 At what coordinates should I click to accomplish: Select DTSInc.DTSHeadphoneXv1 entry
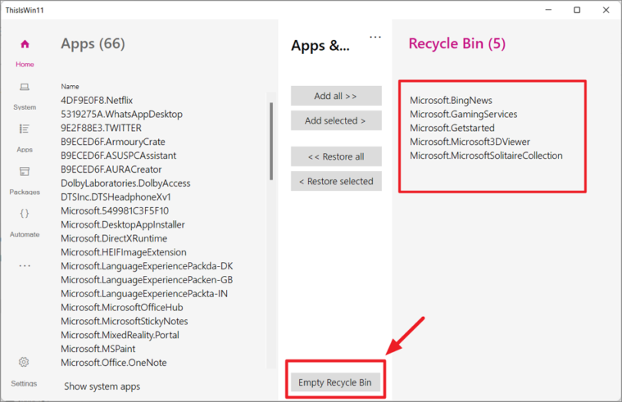pos(116,197)
